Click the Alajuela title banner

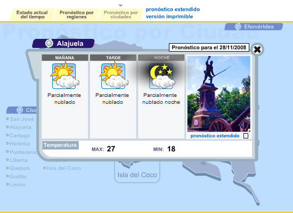click(x=63, y=43)
